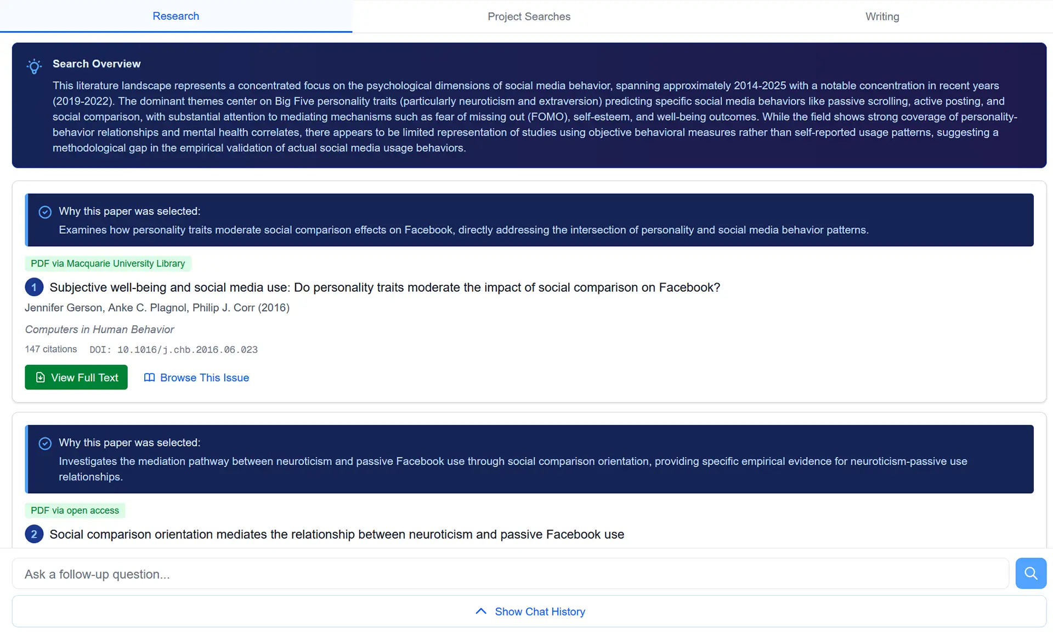Screen dimensions: 1053x633
Task: Open the Project Searches tab
Action: click(x=529, y=16)
